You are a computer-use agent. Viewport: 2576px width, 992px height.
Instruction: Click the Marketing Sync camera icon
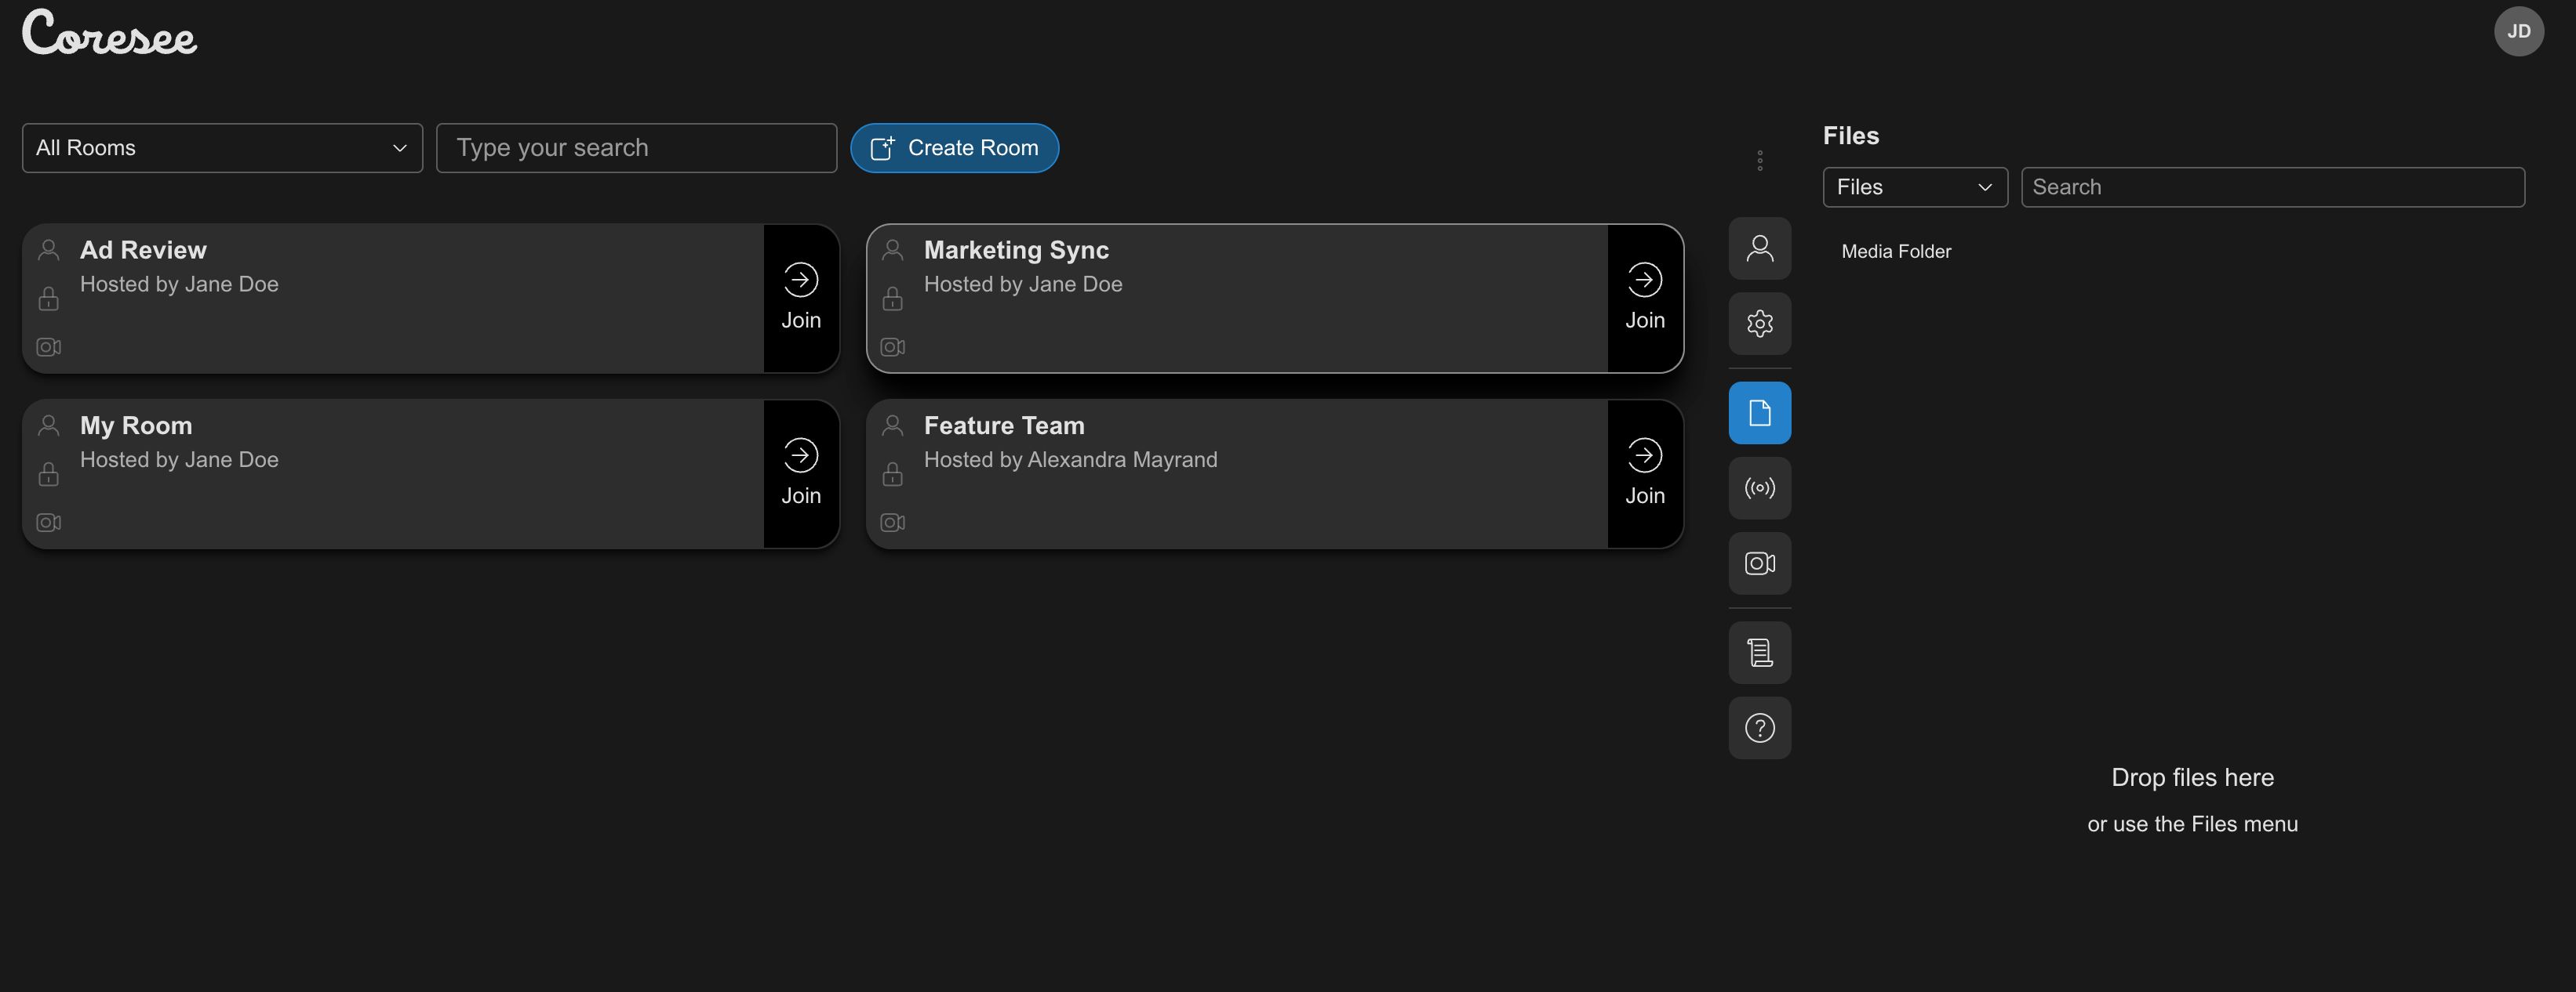[893, 346]
